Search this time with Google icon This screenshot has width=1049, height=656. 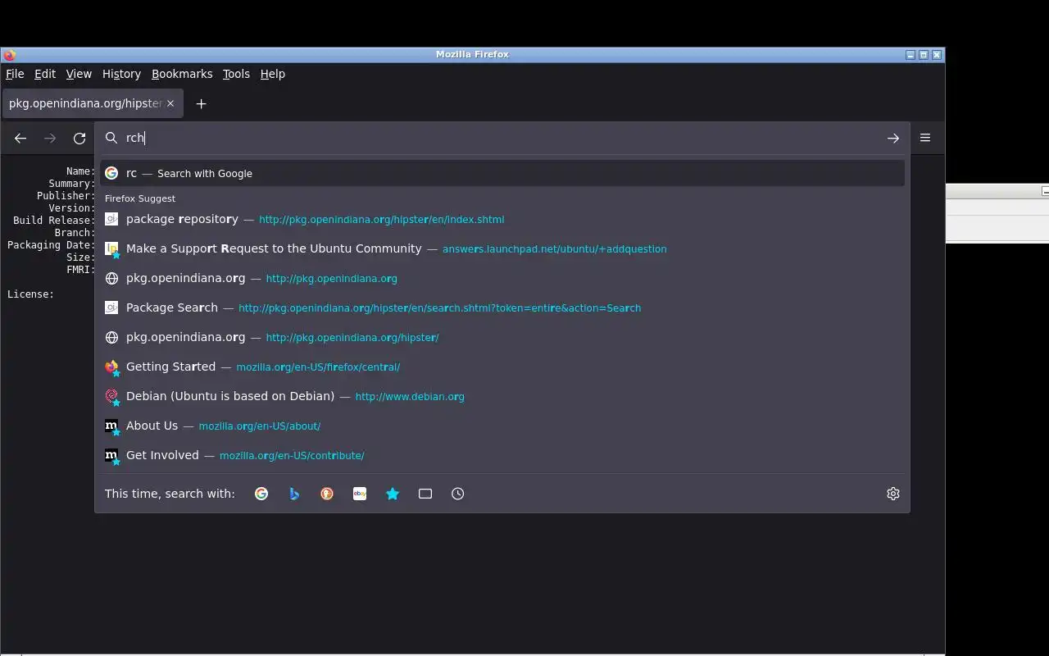point(261,494)
